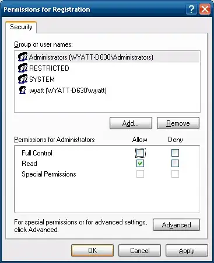Click the Administrators group icon
214x263 pixels.
tap(23, 57)
